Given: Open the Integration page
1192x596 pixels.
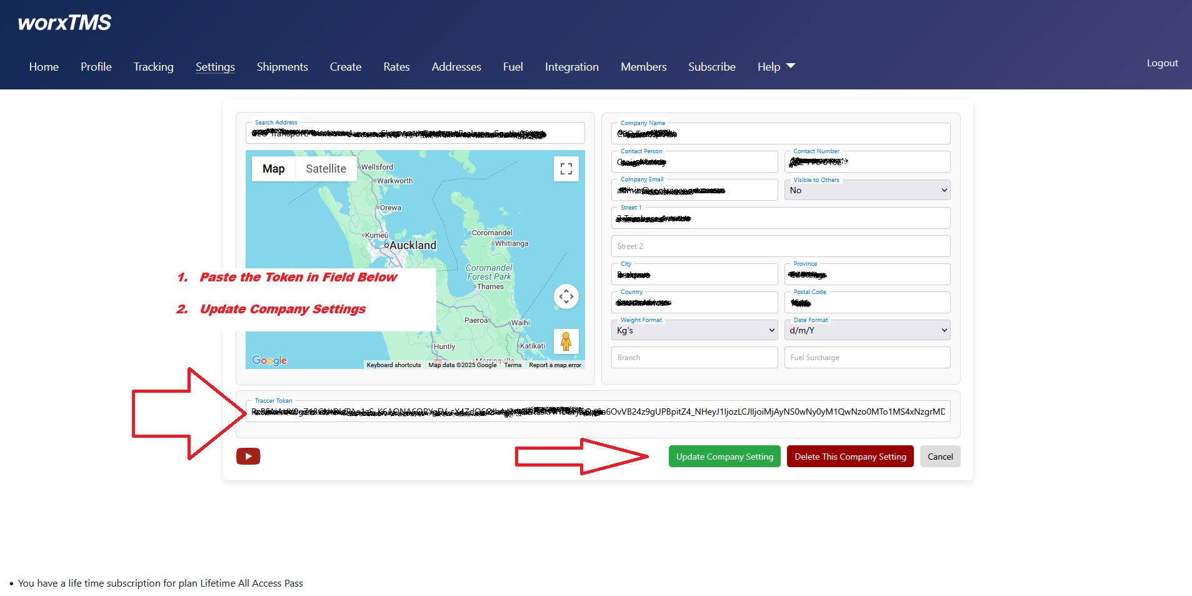Looking at the screenshot, I should pos(572,67).
